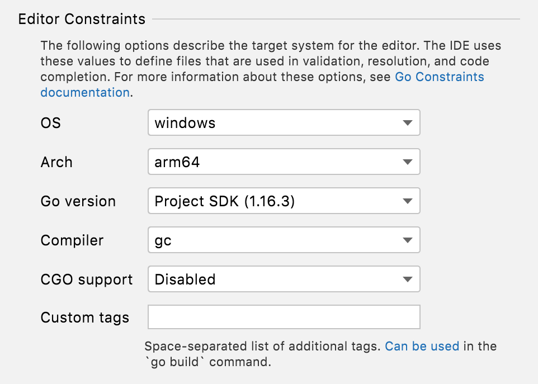538x384 pixels.
Task: Expand the Compiler dropdown arrow
Action: [407, 240]
